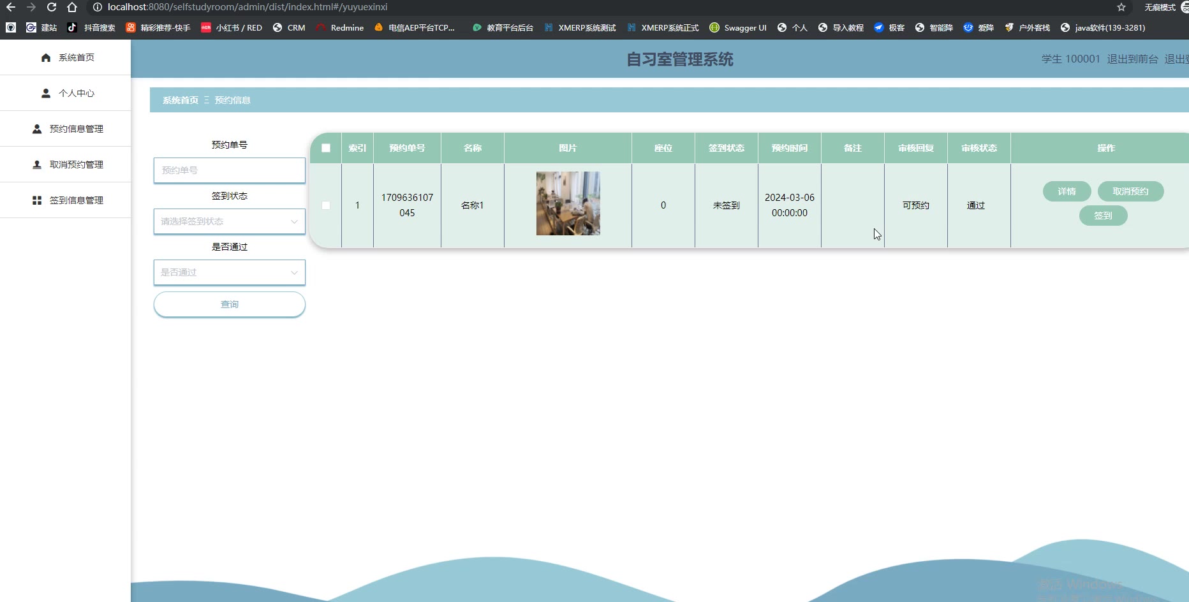The width and height of the screenshot is (1189, 602).
Task: Click the user icon beside 预约信息管理
Action: [37, 129]
